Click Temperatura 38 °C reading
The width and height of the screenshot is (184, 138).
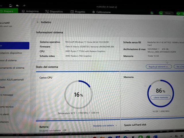click(x=66, y=113)
